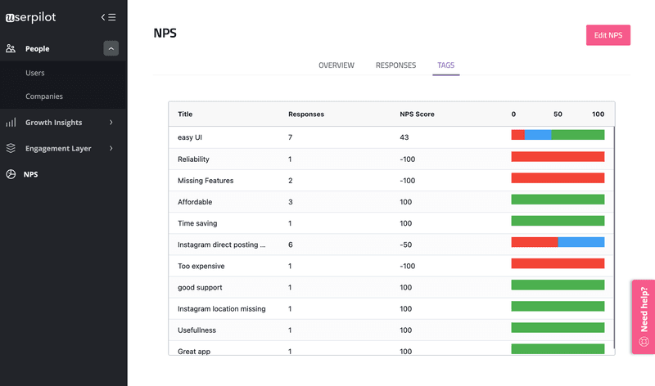Open the Need help? widget
Viewport: 655px width, 386px height.
[644, 317]
